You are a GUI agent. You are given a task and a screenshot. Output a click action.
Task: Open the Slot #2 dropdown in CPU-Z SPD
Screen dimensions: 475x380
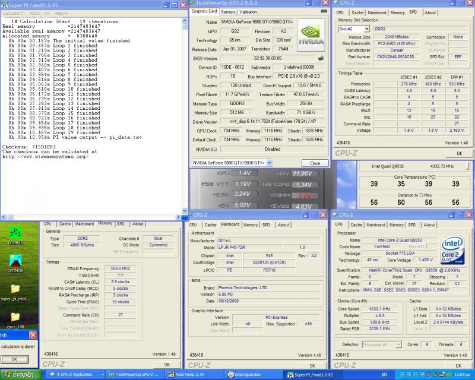pos(366,29)
